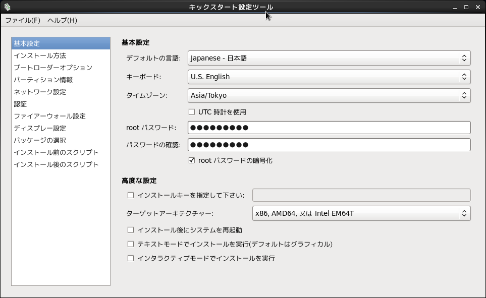Go to ネットワーク設定 section
486x298 pixels.
[40, 92]
